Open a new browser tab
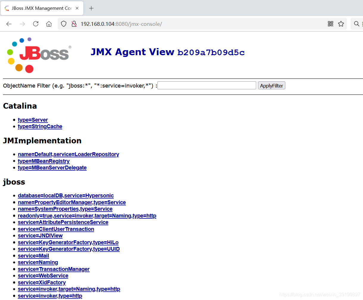The width and height of the screenshot is (363, 300). (91, 8)
